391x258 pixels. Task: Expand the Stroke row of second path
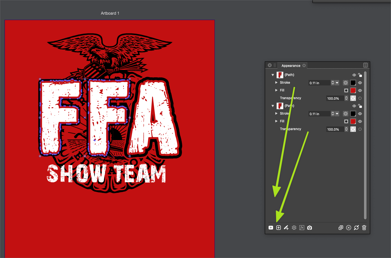(276, 114)
